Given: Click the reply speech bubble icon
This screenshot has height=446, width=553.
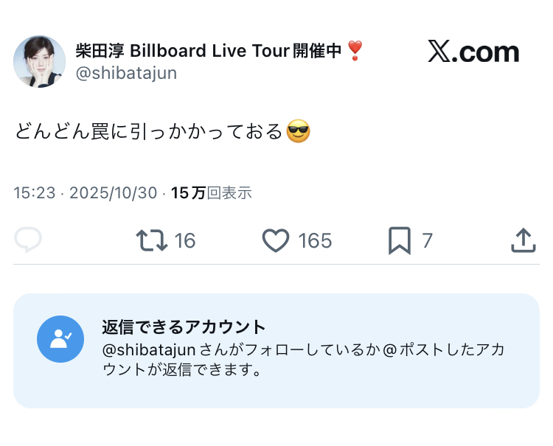Looking at the screenshot, I should click(28, 240).
